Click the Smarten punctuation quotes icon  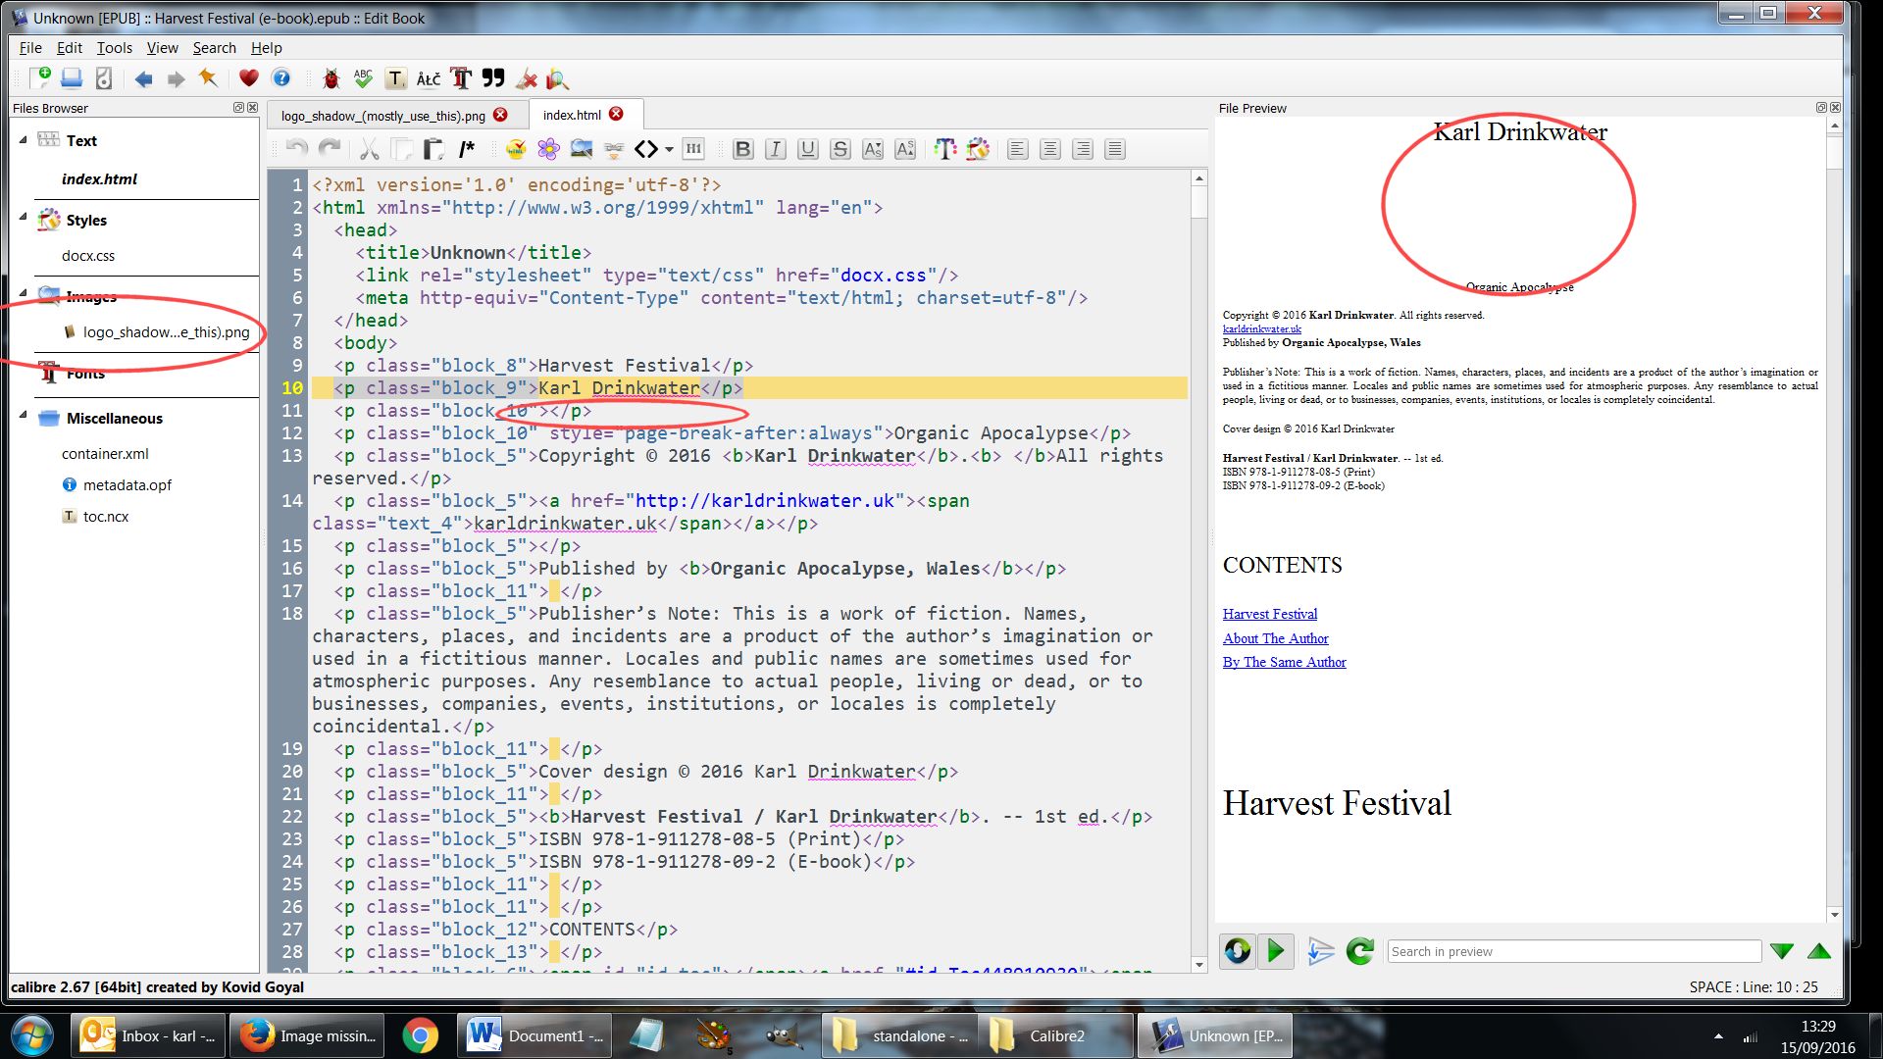click(x=493, y=78)
